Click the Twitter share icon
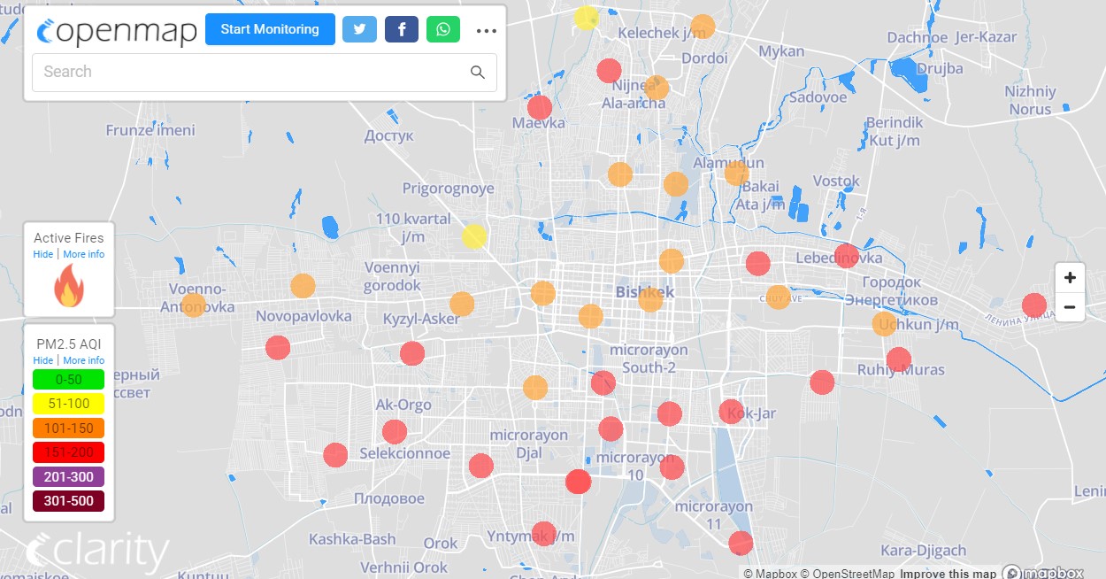The image size is (1106, 579). pyautogui.click(x=359, y=29)
